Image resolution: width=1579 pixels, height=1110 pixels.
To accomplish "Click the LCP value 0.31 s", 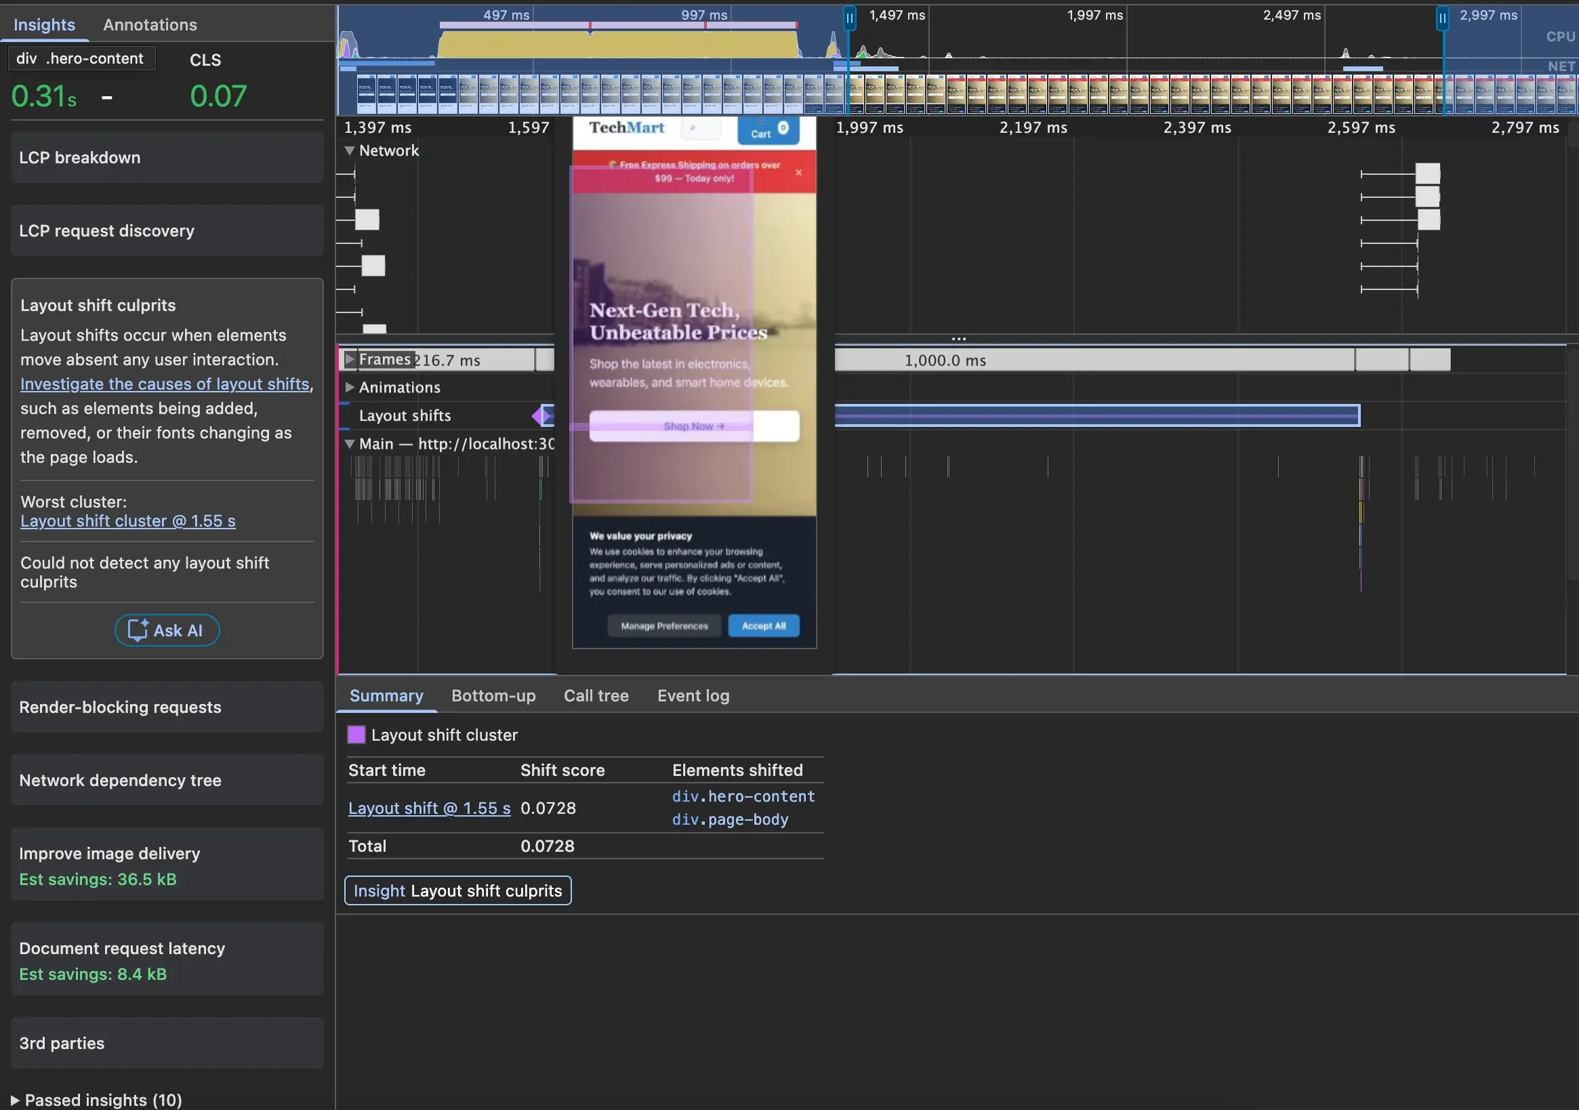I will (x=43, y=96).
